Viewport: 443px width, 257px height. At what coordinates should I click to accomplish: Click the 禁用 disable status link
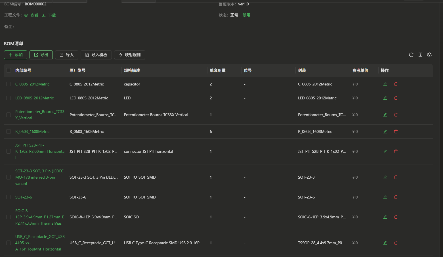(246, 15)
